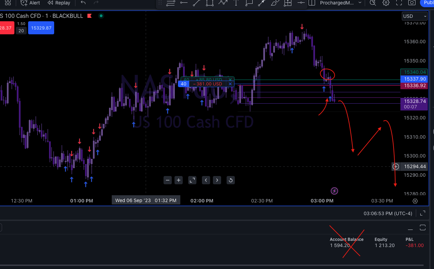Select the text drawing tool
434x269 pixels.
tap(236, 3)
